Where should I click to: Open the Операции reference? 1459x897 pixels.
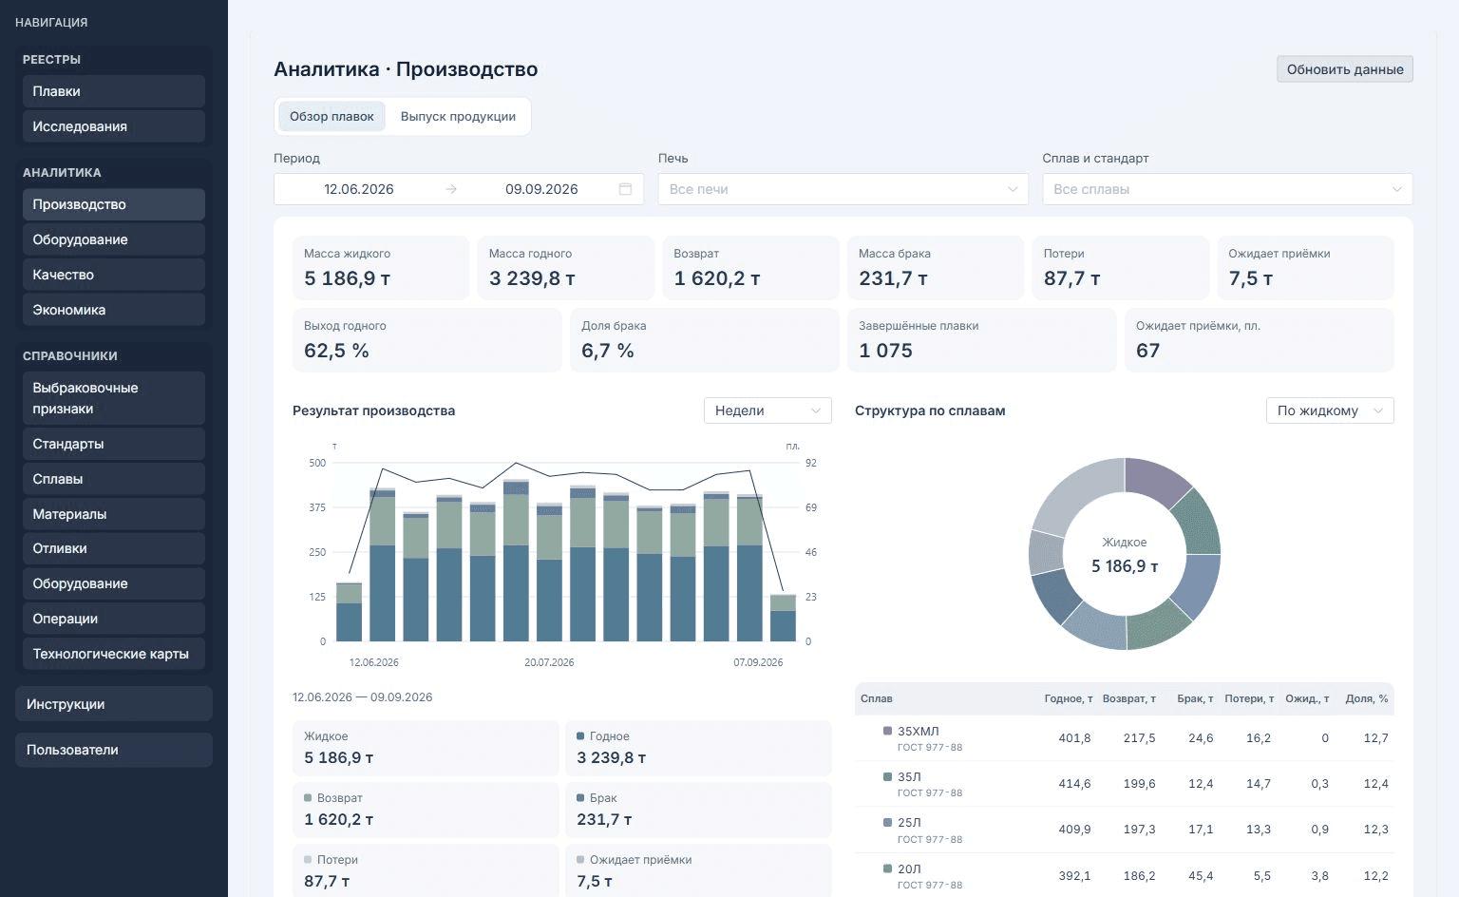114,619
